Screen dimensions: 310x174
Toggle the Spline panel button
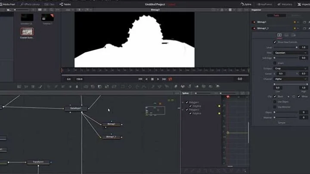pyautogui.click(x=246, y=4)
